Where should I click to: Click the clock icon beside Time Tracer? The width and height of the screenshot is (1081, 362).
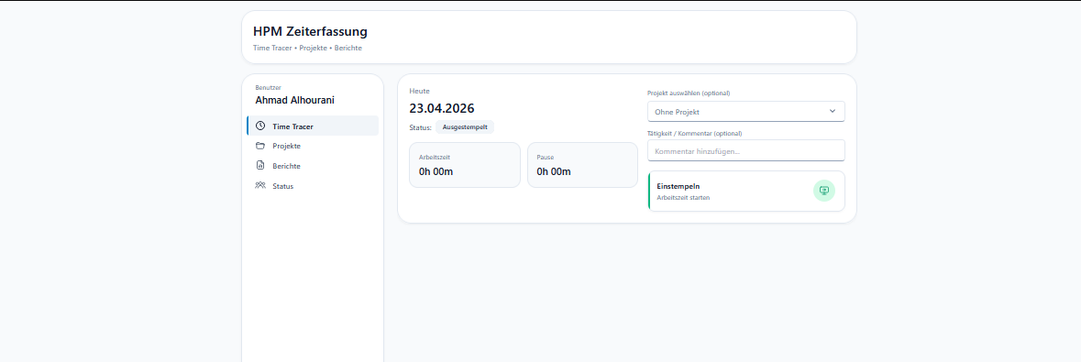click(x=259, y=126)
